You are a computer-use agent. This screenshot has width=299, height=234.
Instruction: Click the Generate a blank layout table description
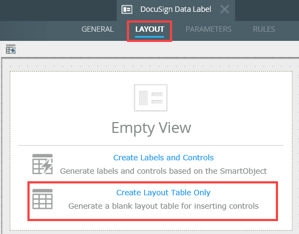pos(163,206)
